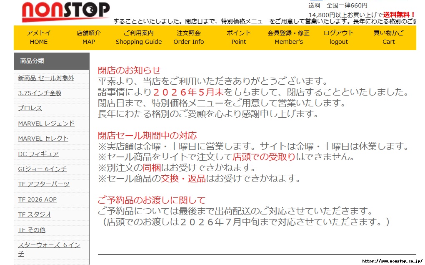Open the プロレス category
Screen dimensions: 425x265
point(30,108)
